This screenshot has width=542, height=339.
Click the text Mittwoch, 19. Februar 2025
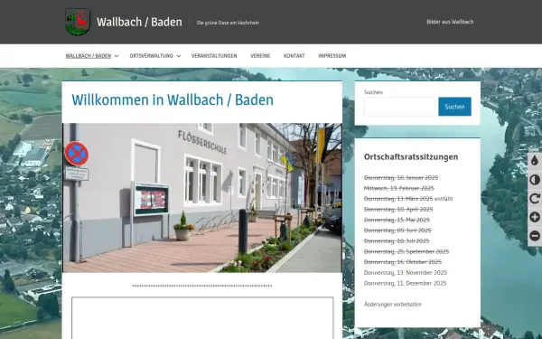399,188
